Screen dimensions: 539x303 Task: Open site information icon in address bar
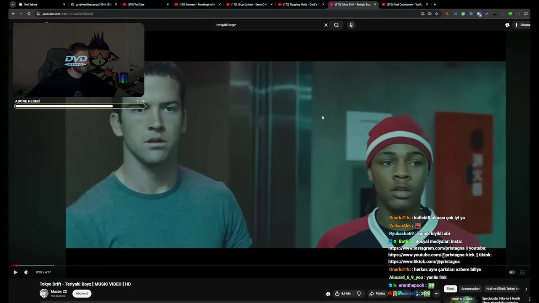click(x=38, y=13)
